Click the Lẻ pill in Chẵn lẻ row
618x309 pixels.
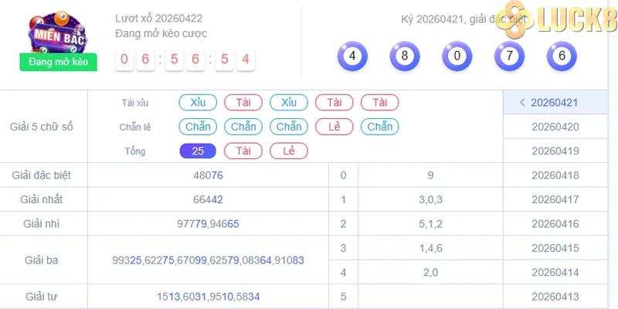(334, 127)
